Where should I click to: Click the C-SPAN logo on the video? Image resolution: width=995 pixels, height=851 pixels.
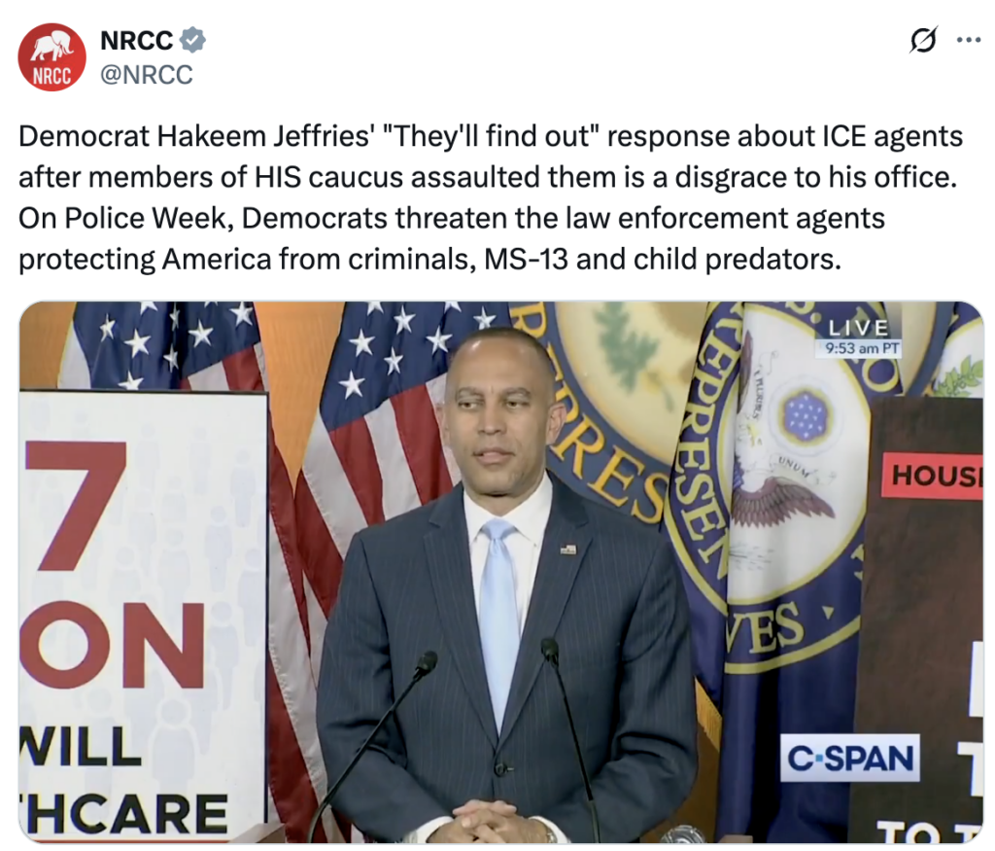[849, 759]
